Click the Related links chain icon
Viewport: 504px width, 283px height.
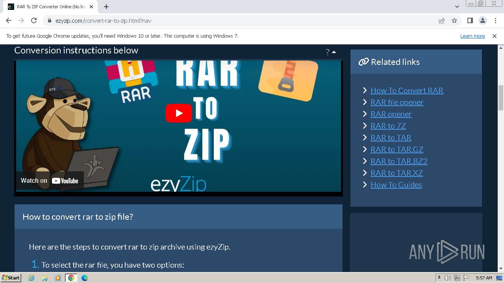pos(363,62)
